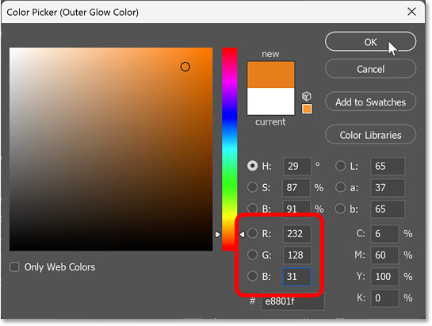Click the out-of-gamut warning cube icon
This screenshot has height=326, width=432.
[x=307, y=96]
